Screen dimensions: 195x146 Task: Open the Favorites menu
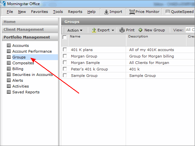click(x=39, y=12)
